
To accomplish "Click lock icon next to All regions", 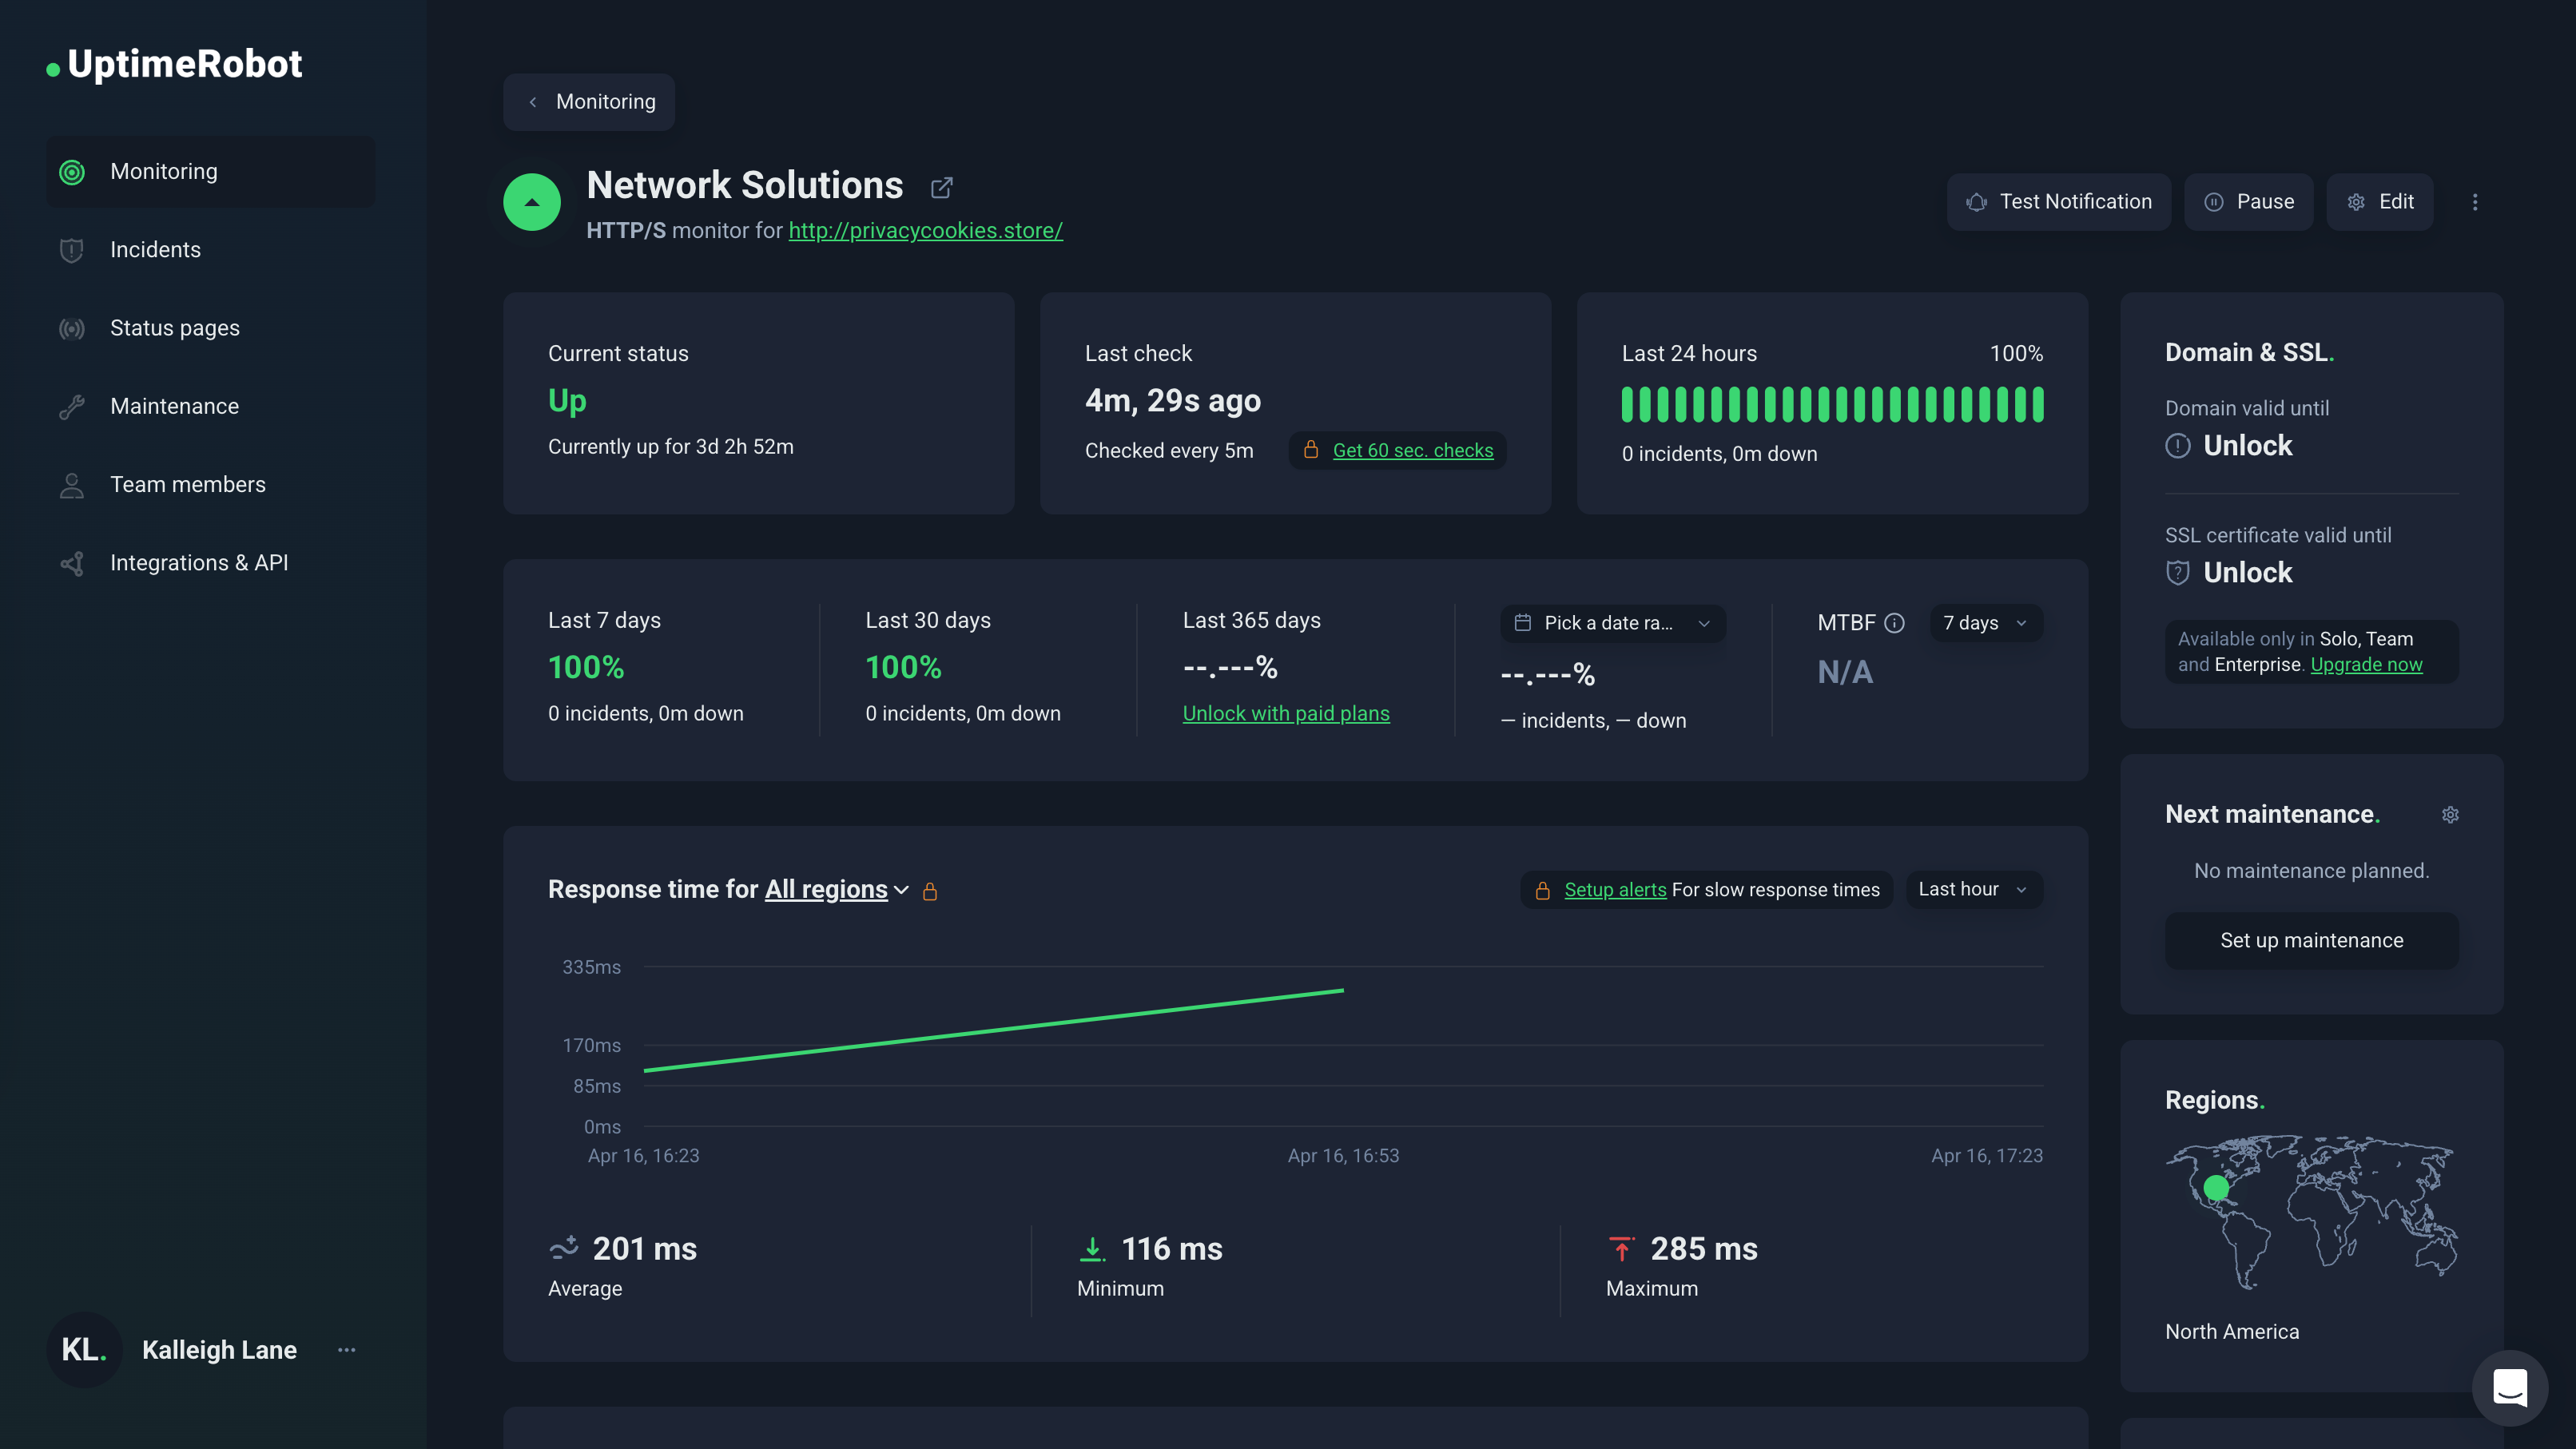I will (x=930, y=890).
